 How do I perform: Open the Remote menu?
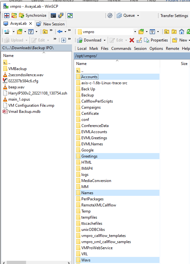click(173, 49)
